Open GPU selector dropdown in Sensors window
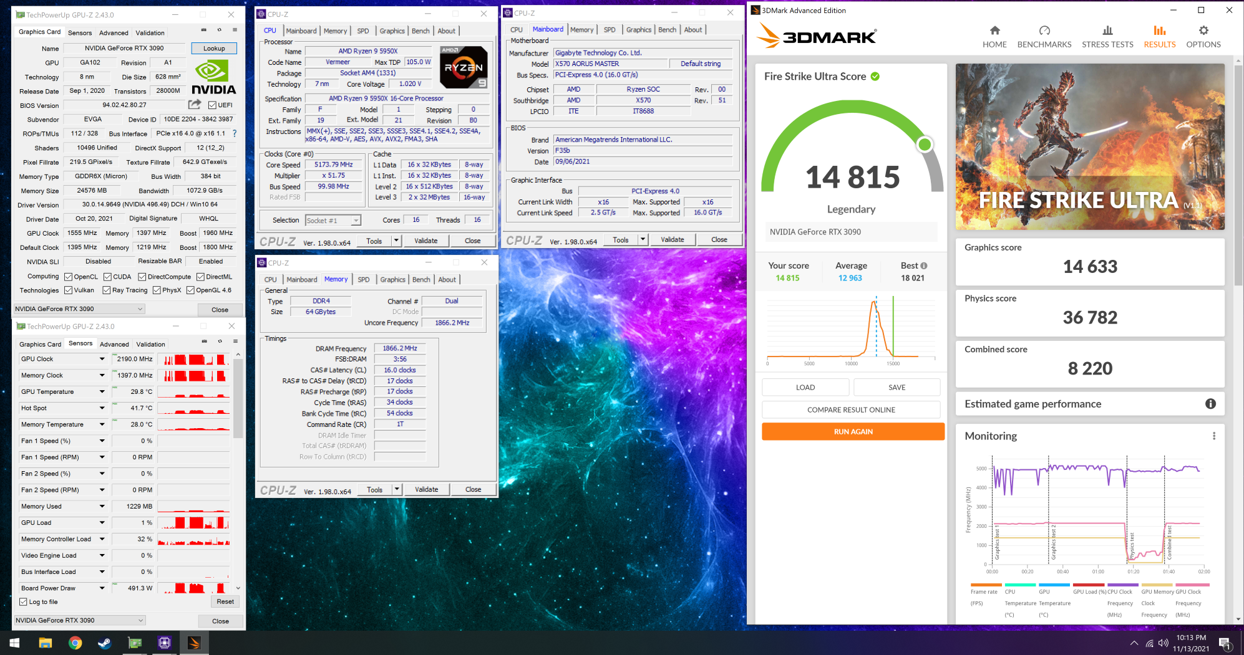The width and height of the screenshot is (1244, 655). pyautogui.click(x=79, y=620)
